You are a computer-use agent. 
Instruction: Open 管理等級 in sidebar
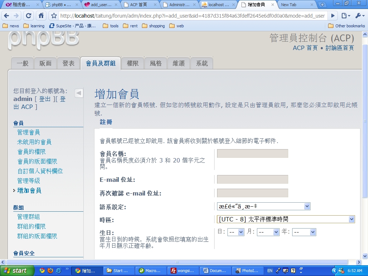29,181
